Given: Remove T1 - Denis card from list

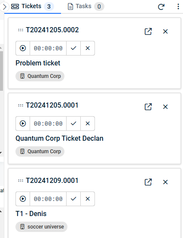Looking at the screenshot, I should pyautogui.click(x=165, y=182).
